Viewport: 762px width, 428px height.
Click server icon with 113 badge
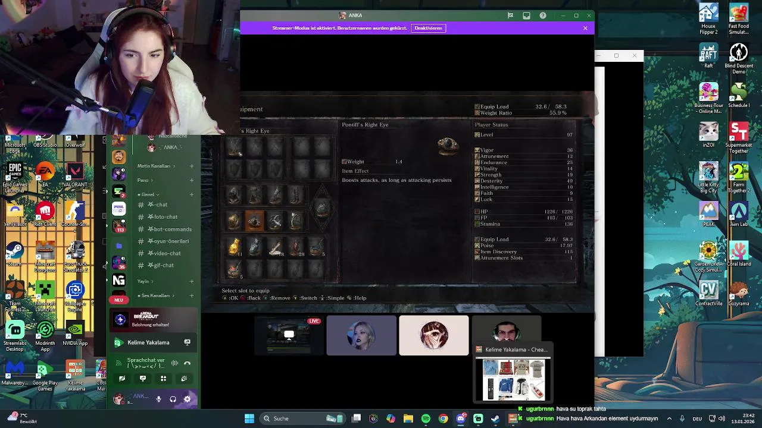[118, 225]
